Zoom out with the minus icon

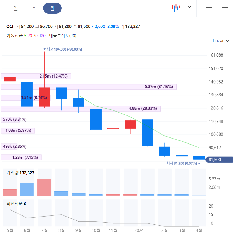coord(209,8)
